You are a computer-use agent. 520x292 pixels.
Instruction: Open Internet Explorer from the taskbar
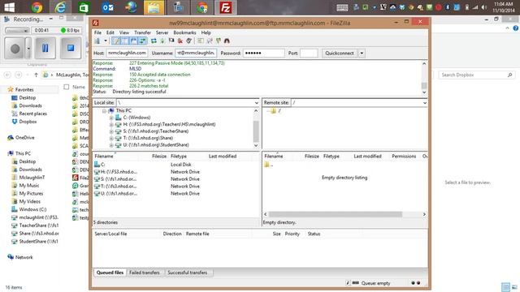pyautogui.click(x=60, y=7)
